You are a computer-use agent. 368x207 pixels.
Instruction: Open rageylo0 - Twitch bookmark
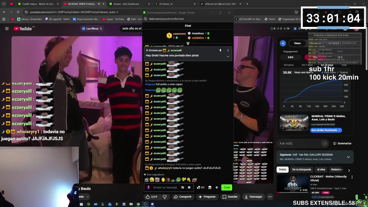57,19
